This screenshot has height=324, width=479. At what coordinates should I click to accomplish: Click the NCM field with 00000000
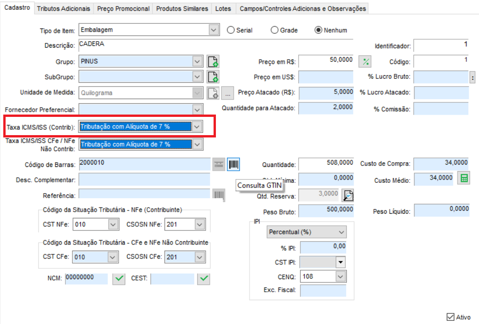[x=86, y=279]
